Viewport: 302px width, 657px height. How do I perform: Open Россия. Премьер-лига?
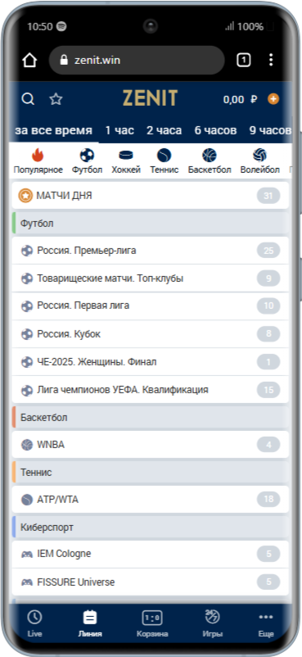click(151, 251)
